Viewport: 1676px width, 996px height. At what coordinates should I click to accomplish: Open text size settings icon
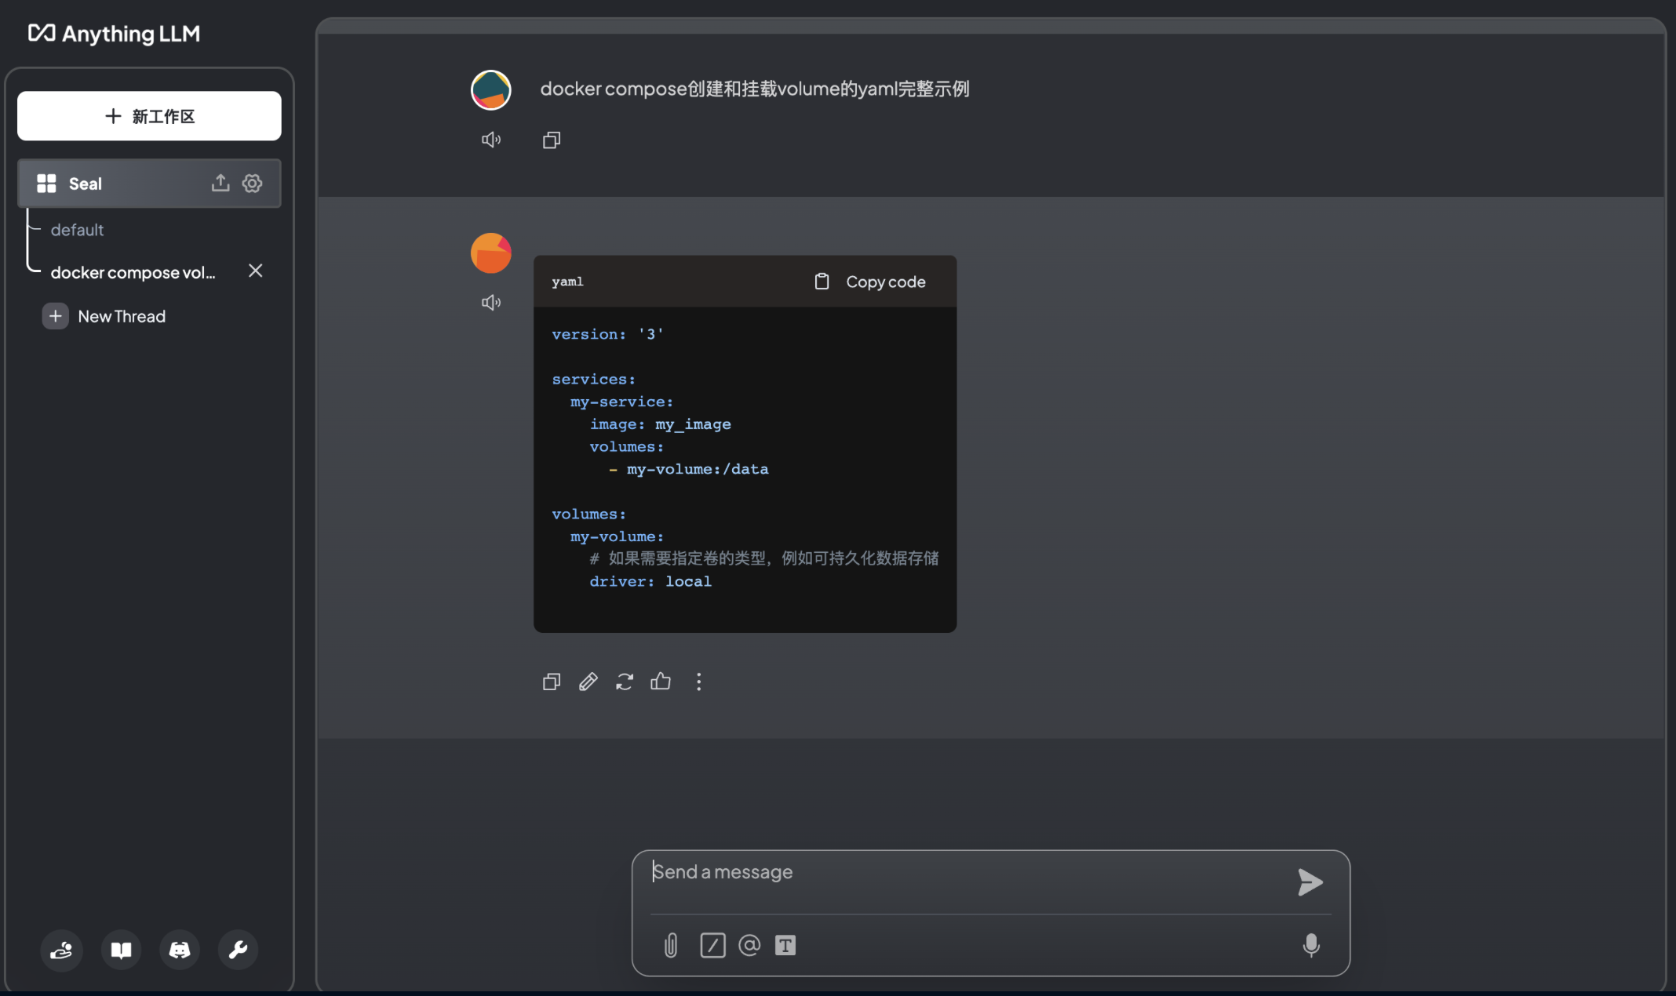tap(785, 945)
